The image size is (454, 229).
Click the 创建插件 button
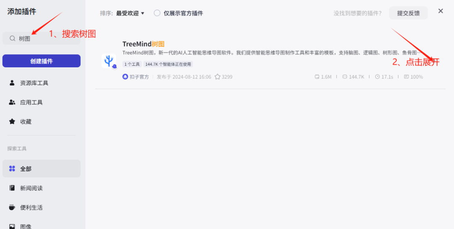tap(41, 61)
